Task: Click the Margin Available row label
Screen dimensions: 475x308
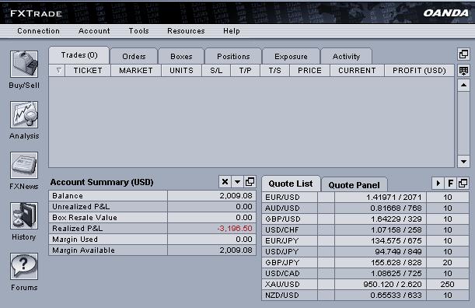Action: click(83, 250)
